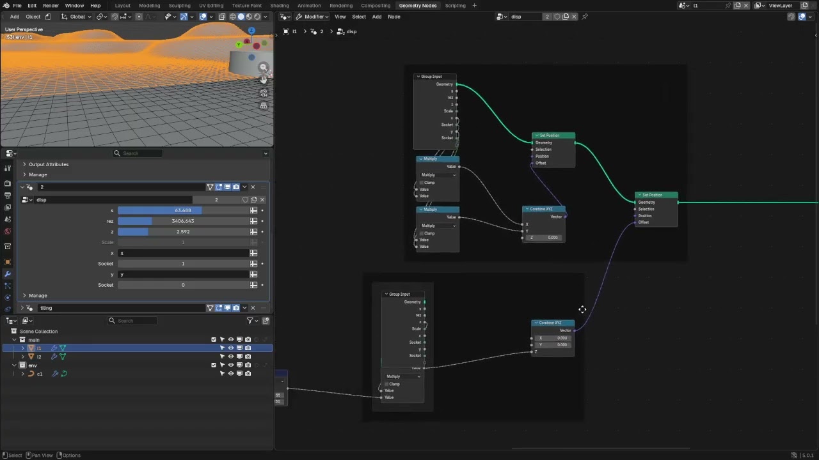Click the viewport zoom magnifier icon
819x460 pixels.
pyautogui.click(x=263, y=67)
